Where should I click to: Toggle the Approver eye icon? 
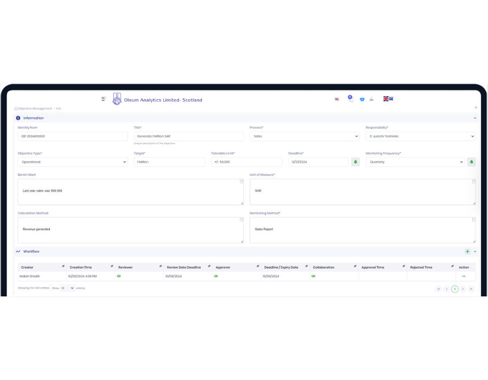216,276
